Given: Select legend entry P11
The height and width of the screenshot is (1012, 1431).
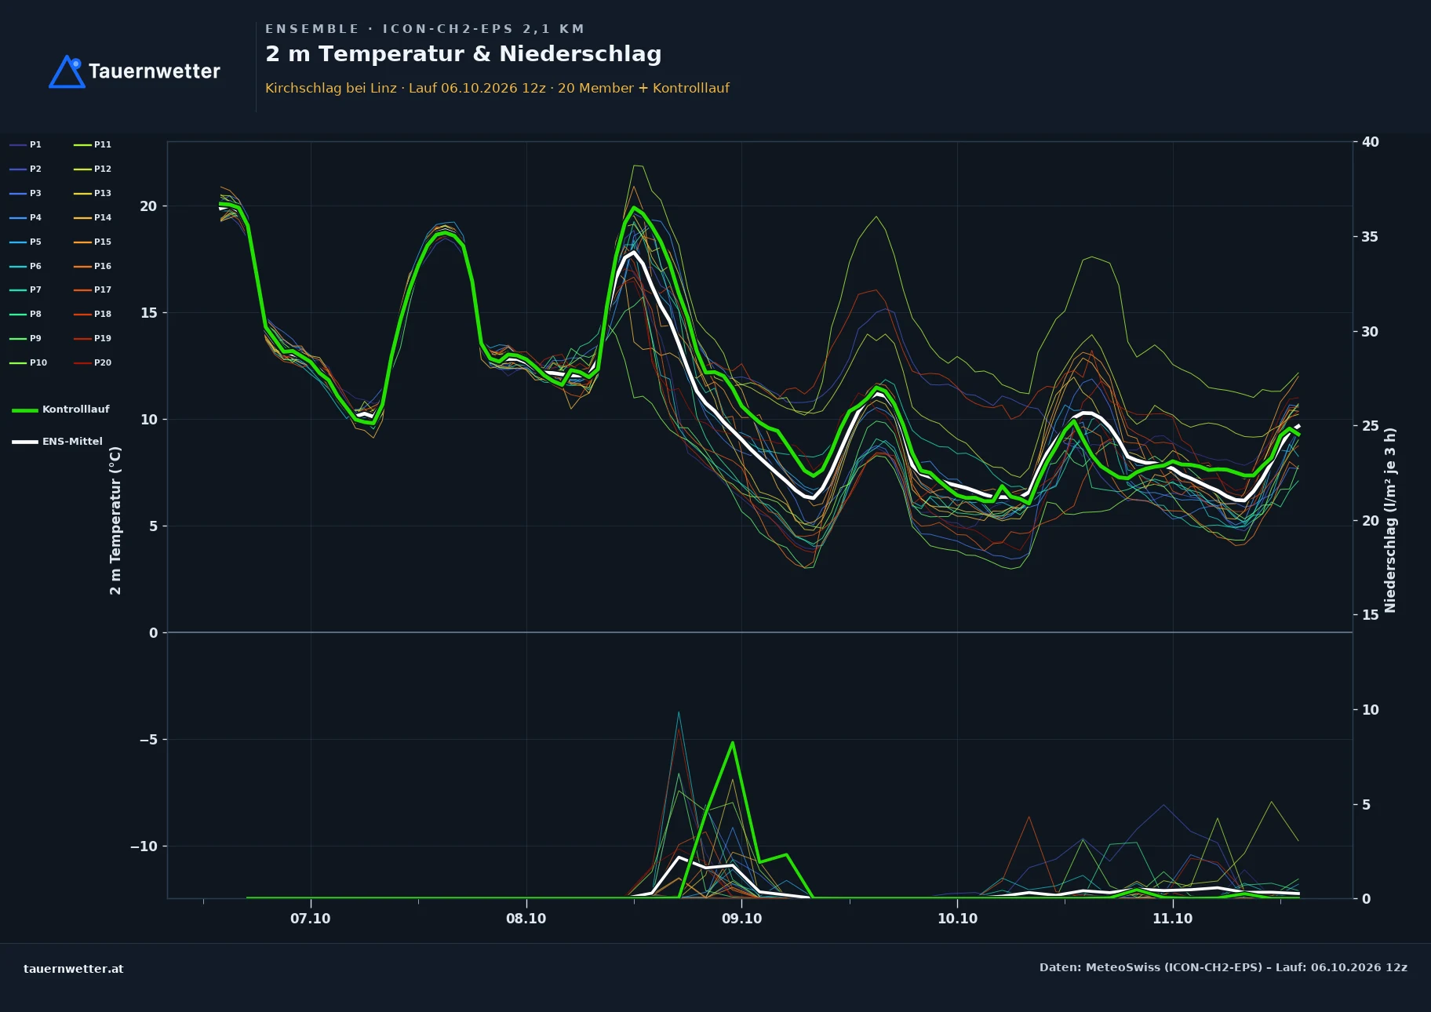Looking at the screenshot, I should pos(93,144).
